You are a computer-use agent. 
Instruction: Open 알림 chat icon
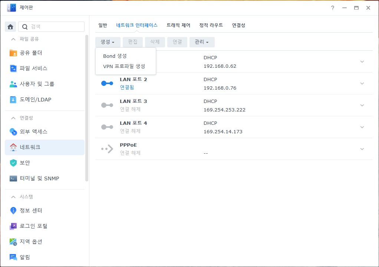(13, 257)
